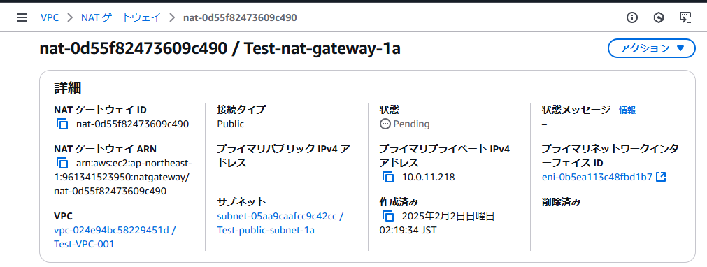Expand the アクション dropdown button
The image size is (707, 267).
[x=652, y=48]
